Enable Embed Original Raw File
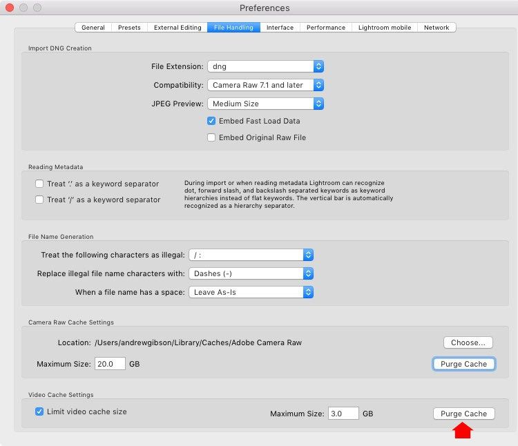518x446 pixels. [212, 137]
